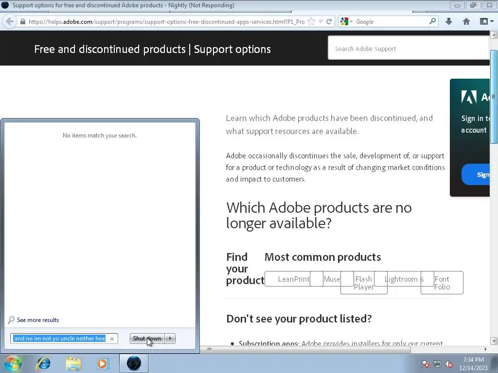Click the scroll up arrow

coord(494,34)
